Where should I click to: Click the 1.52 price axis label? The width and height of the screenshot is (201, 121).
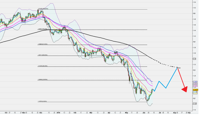[x=194, y=8]
